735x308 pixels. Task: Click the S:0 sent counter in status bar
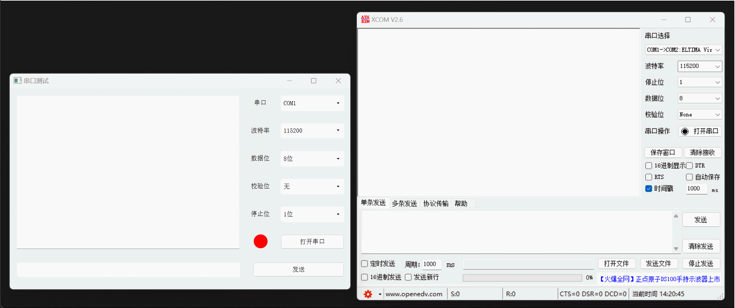tap(455, 294)
